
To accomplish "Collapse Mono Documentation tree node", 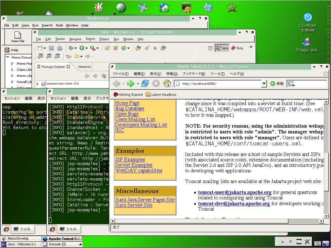I will pos(8,57).
